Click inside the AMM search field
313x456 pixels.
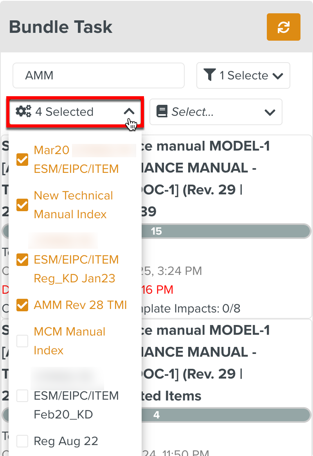tap(98, 75)
